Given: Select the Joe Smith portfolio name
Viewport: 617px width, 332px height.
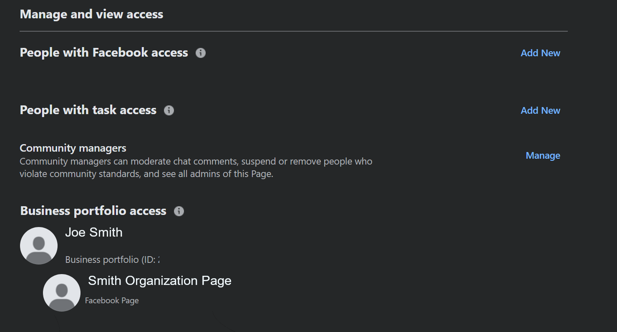Looking at the screenshot, I should [x=94, y=232].
